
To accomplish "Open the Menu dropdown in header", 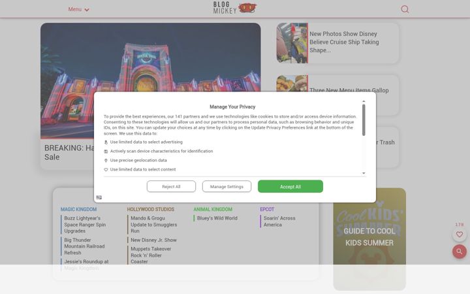I will tap(78, 9).
